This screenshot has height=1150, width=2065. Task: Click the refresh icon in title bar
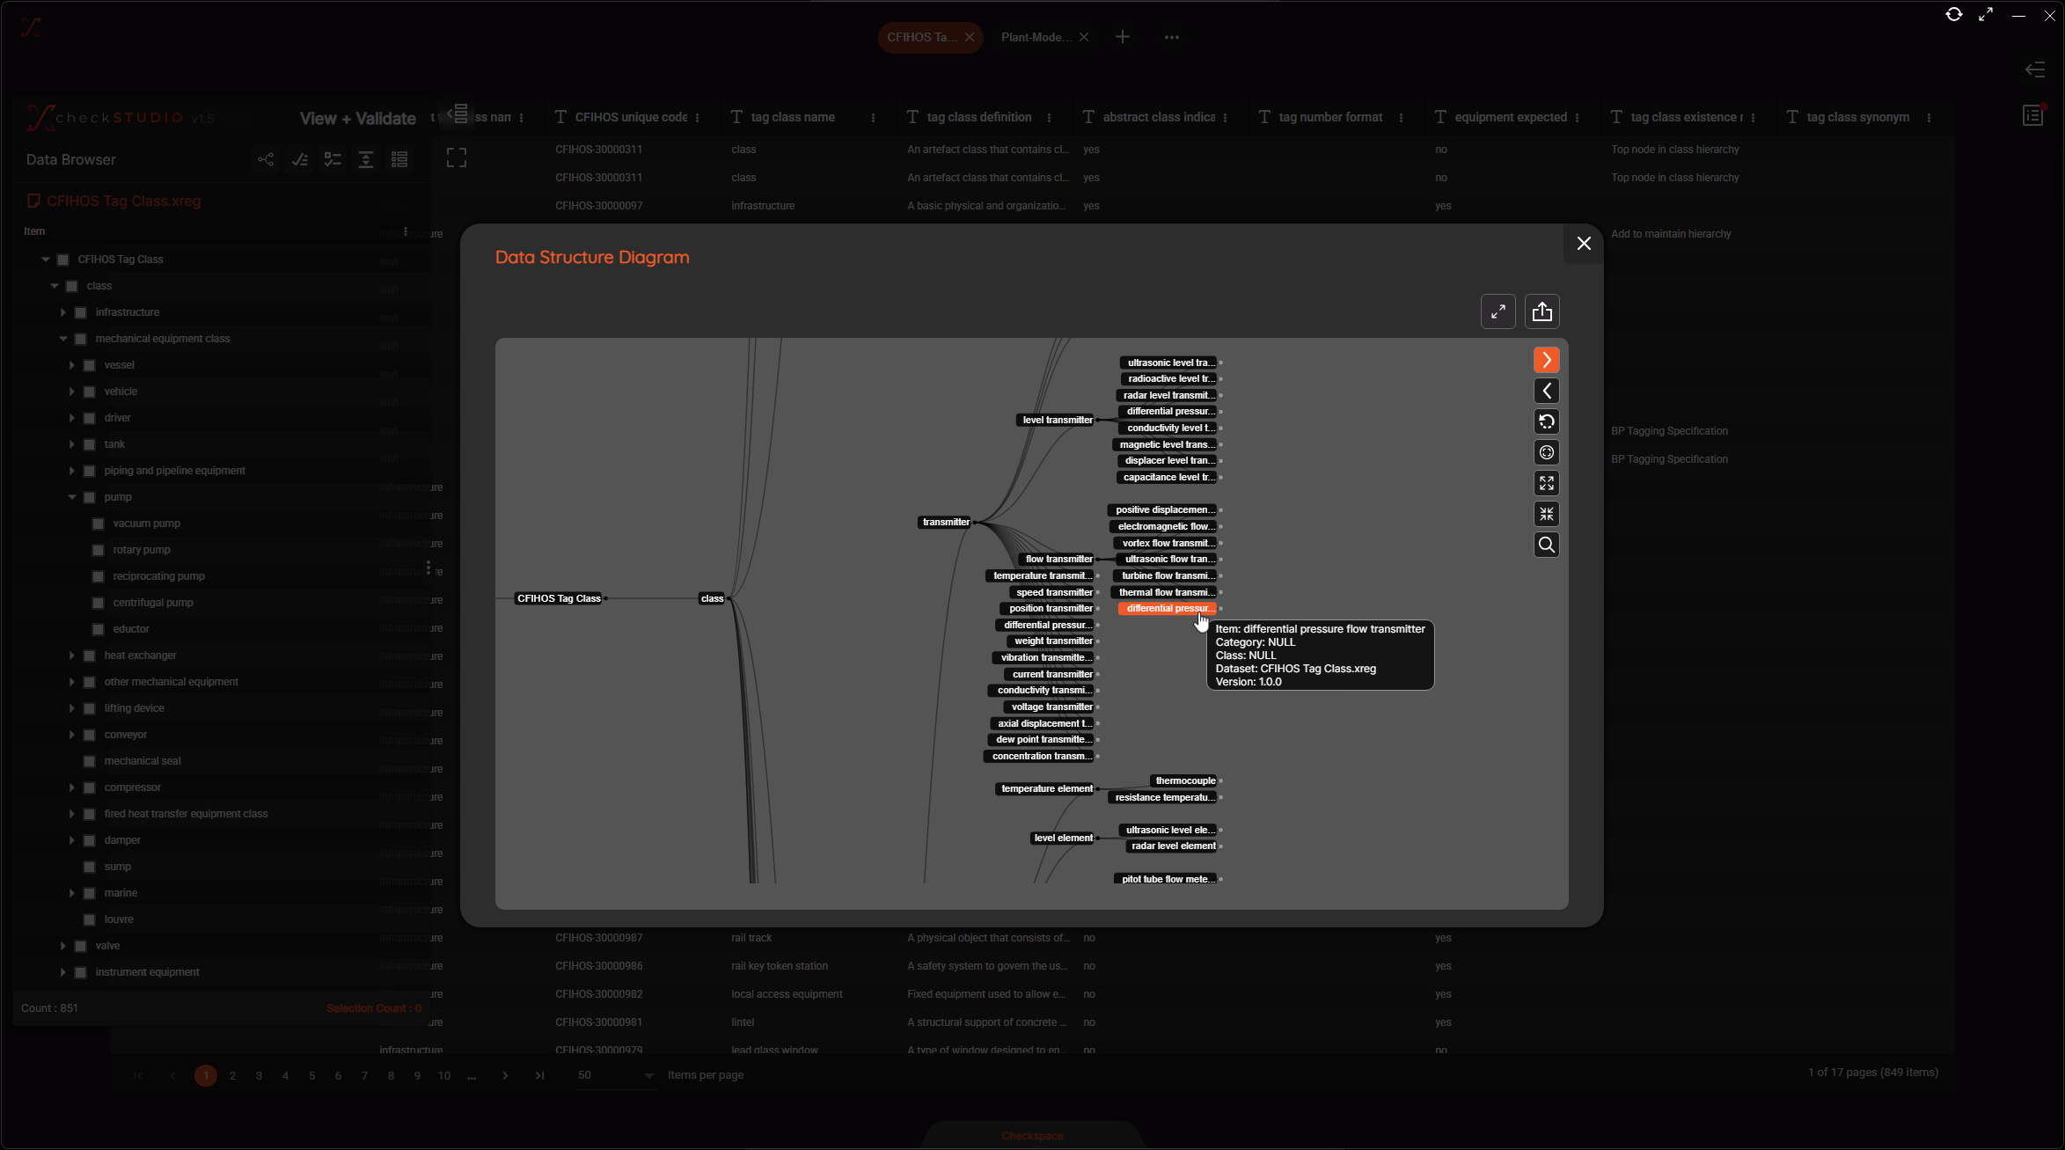1953,14
